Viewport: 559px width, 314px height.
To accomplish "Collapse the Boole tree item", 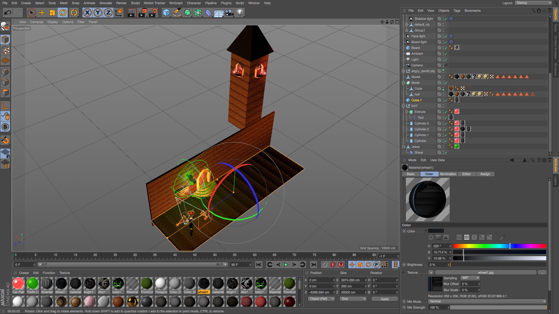I will pos(404,83).
